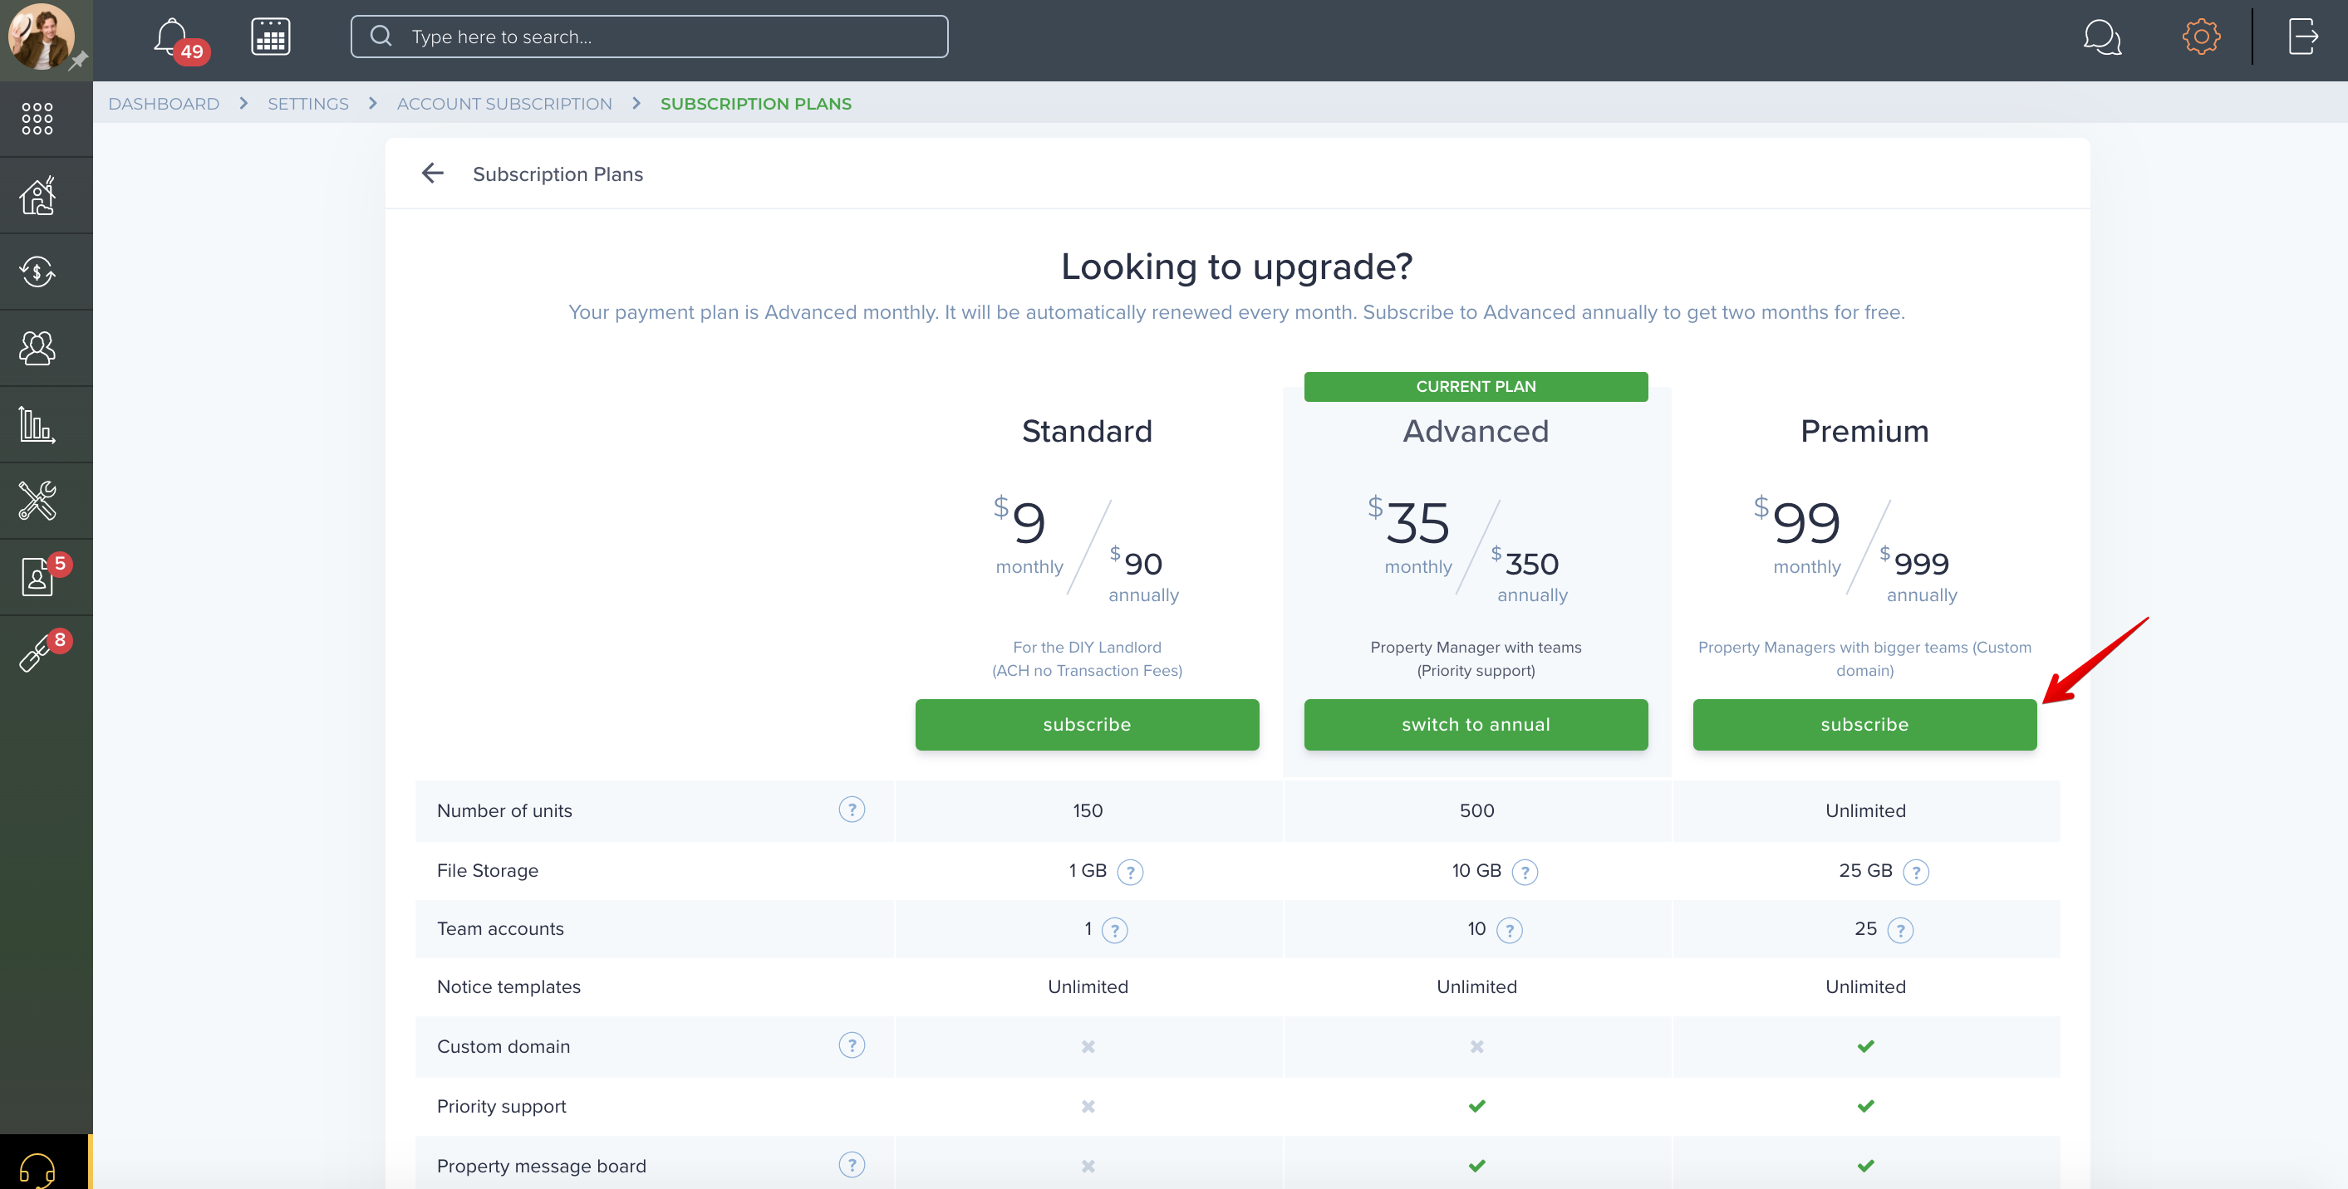The image size is (2348, 1189).
Task: Open the properties house icon in sidebar
Action: pos(37,195)
